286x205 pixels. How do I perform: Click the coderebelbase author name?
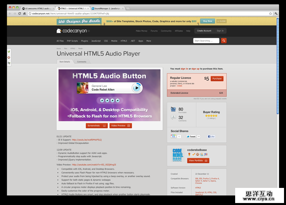pyautogui.click(x=197, y=150)
